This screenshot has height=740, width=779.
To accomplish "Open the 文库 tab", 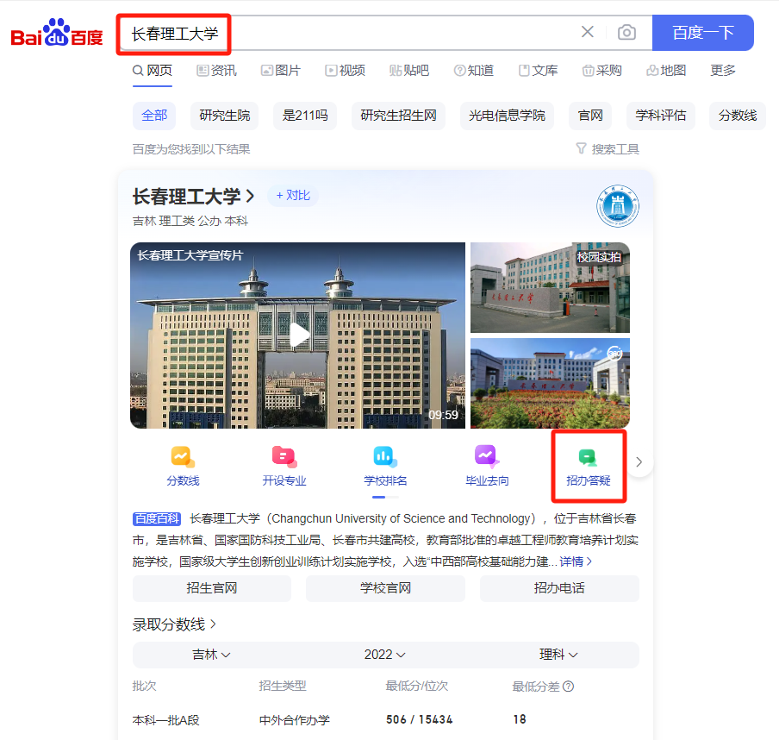I will (x=538, y=71).
